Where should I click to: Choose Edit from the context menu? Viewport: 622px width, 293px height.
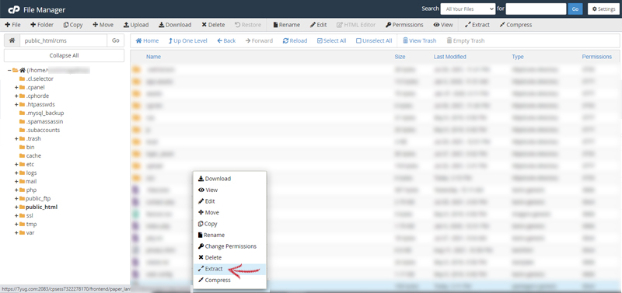(229, 201)
